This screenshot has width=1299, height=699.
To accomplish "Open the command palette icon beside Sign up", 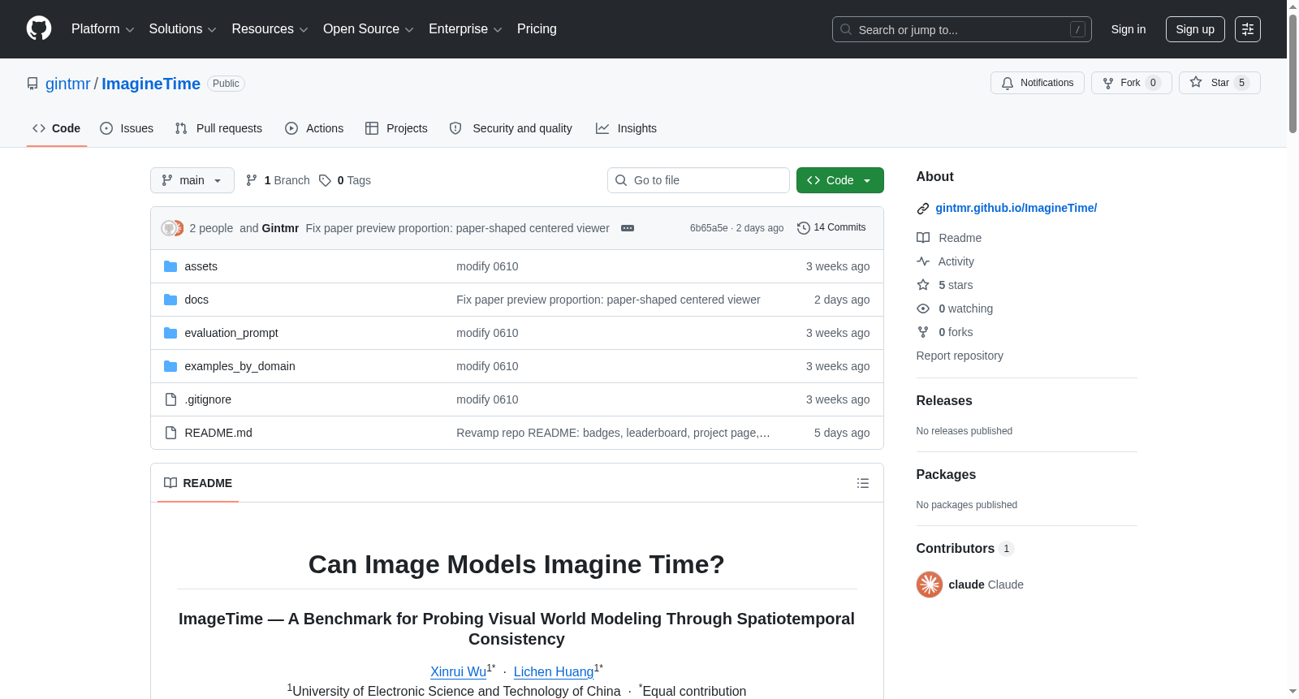I will tap(1248, 29).
